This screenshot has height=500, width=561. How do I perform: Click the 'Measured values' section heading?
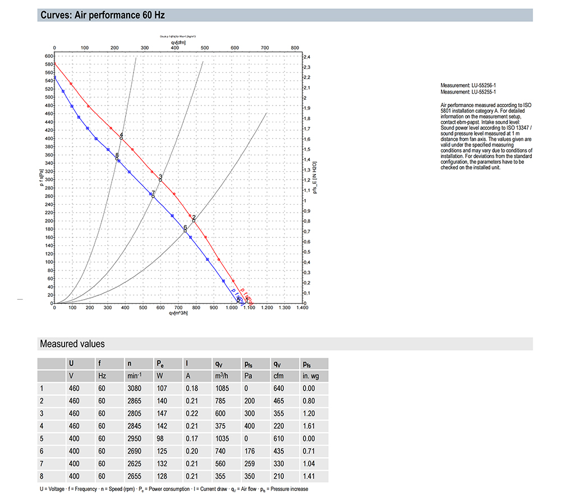(x=72, y=343)
